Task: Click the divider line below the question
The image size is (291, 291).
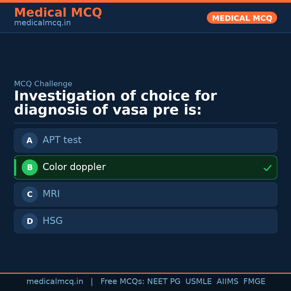Action: tap(145, 123)
